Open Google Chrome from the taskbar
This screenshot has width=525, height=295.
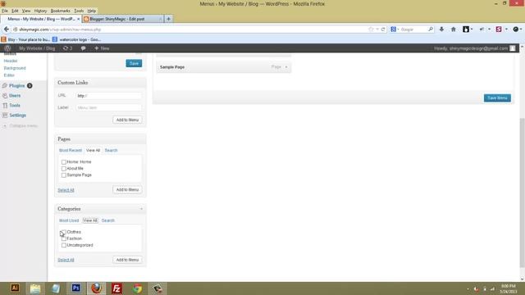(137, 288)
